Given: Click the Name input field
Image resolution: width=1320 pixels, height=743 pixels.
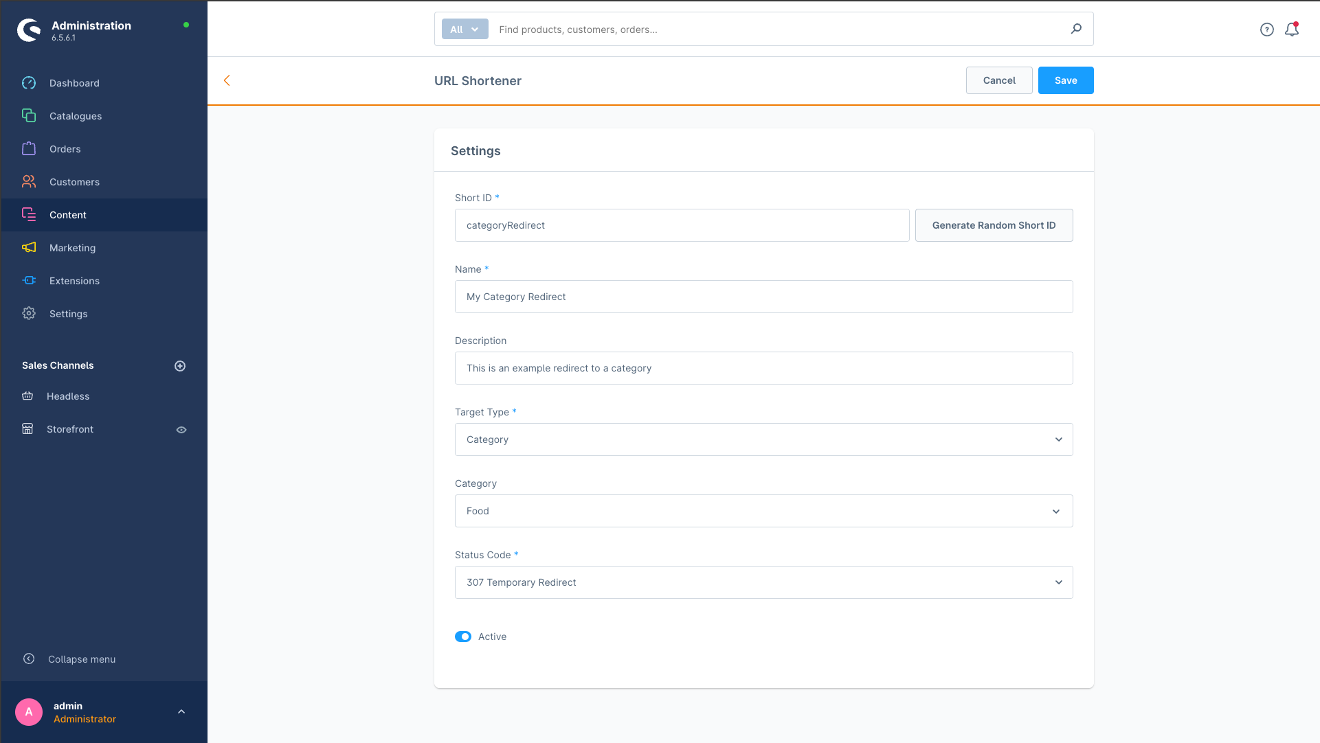Looking at the screenshot, I should [763, 297].
